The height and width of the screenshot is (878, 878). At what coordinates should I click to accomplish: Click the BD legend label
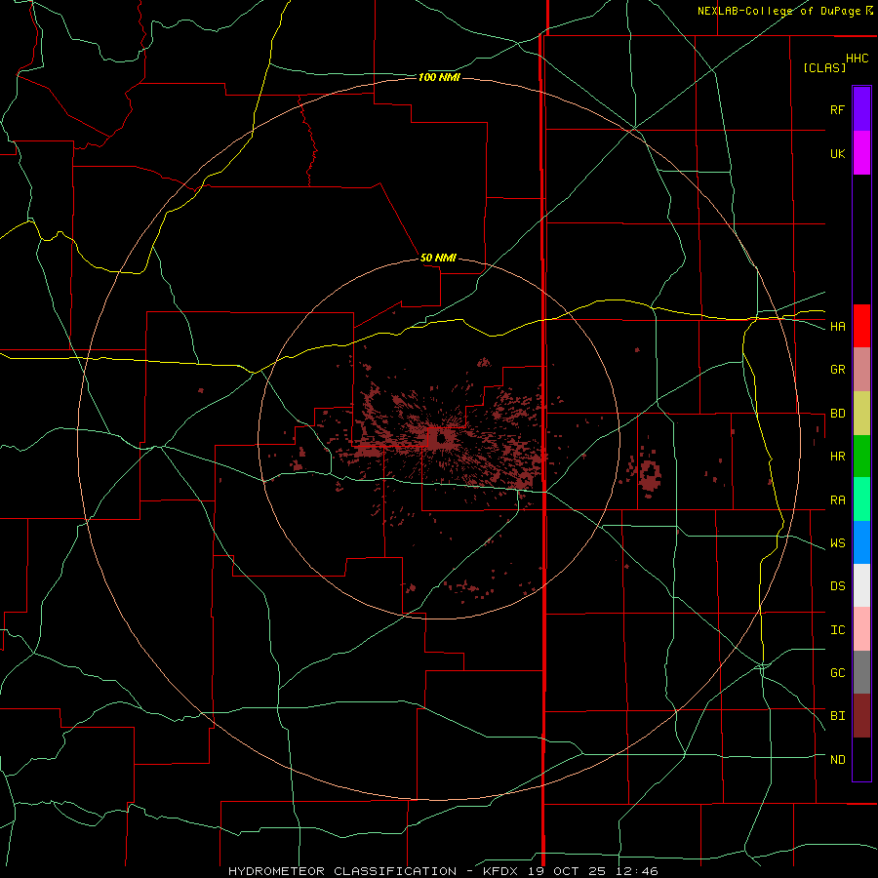tap(837, 414)
